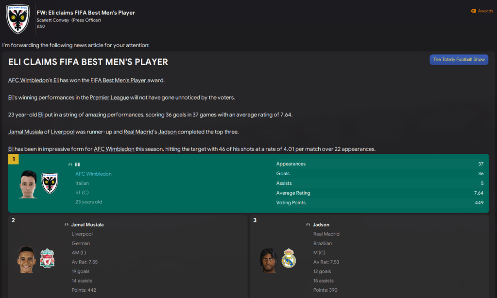
Task: Click the AFC Wimbledon crest in Eli's card
Action: point(50,183)
